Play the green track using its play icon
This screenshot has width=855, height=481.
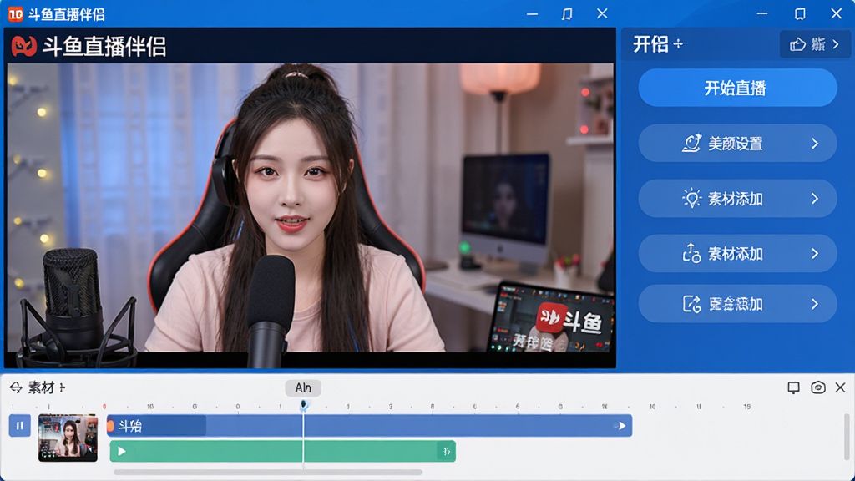[122, 452]
